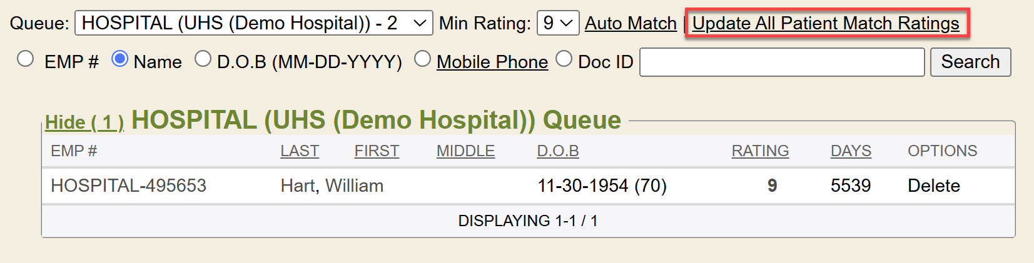This screenshot has width=1034, height=263.
Task: Open the Queue dropdown
Action: click(253, 23)
